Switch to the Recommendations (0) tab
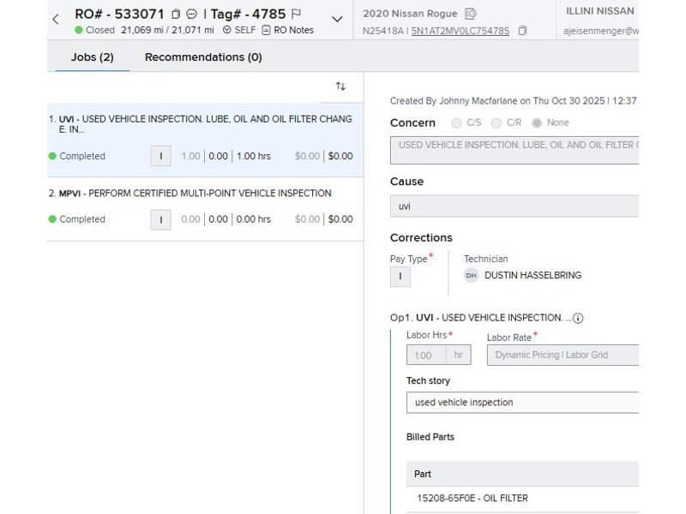The width and height of the screenshot is (686, 514). coord(203,57)
